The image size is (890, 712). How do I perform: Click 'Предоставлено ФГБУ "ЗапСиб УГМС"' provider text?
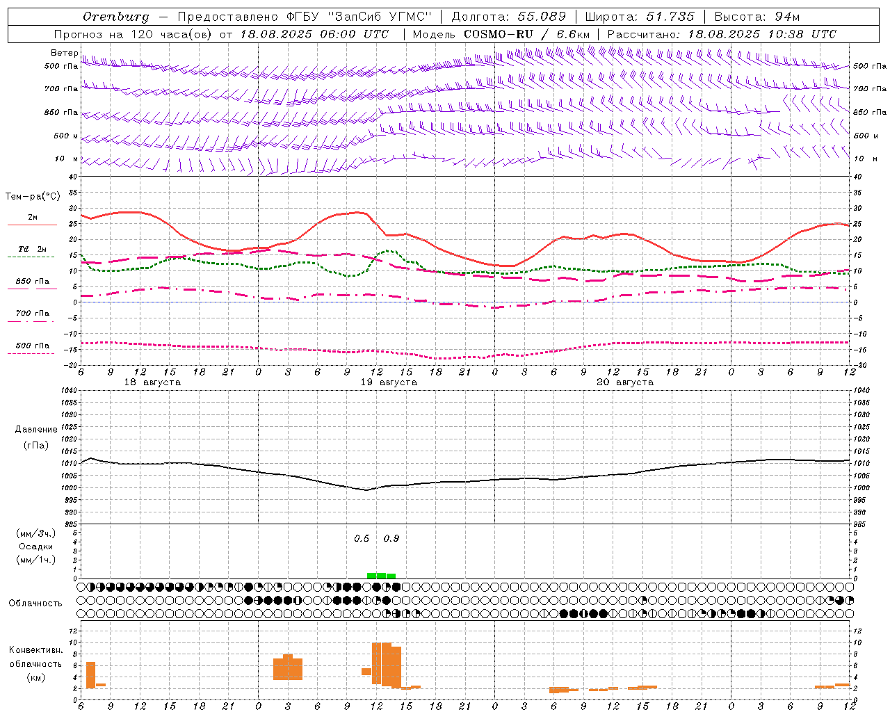[305, 17]
